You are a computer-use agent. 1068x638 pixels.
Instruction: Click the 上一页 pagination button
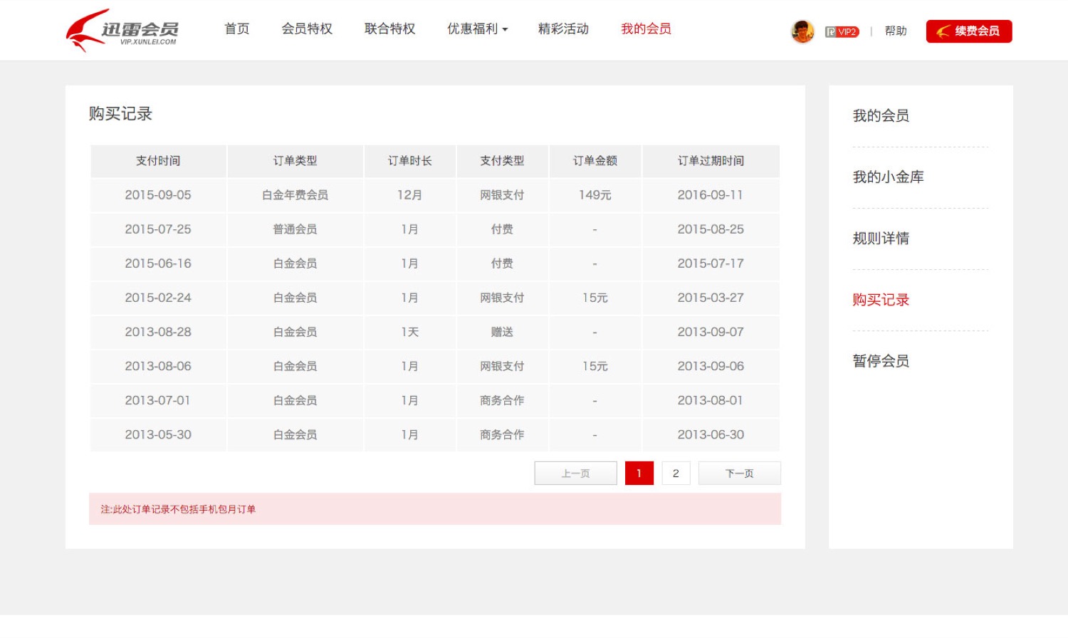coord(575,474)
